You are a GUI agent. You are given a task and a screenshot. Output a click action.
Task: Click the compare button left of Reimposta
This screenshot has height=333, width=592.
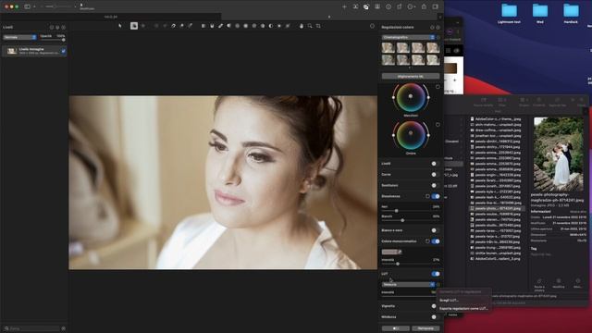point(396,328)
